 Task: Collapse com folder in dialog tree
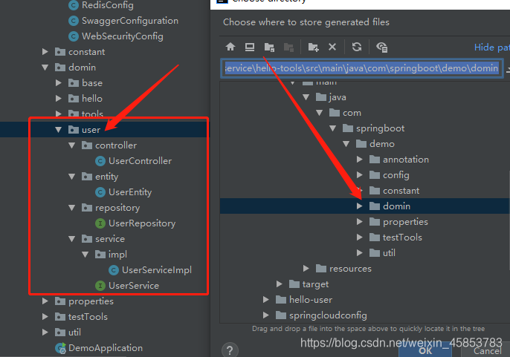320,113
